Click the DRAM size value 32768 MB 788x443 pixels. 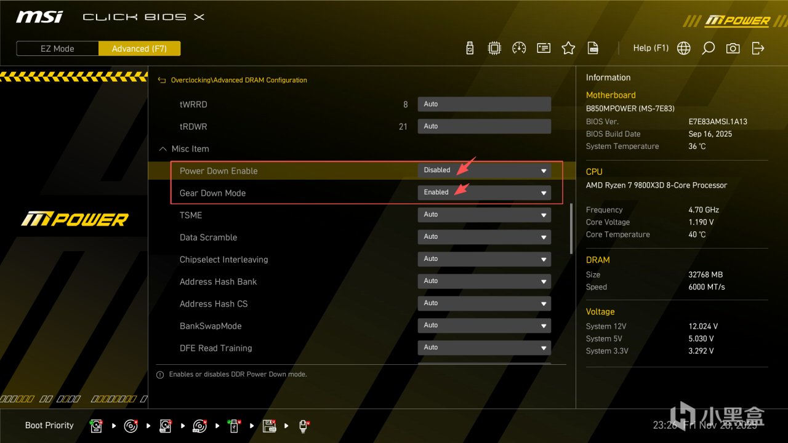706,274
